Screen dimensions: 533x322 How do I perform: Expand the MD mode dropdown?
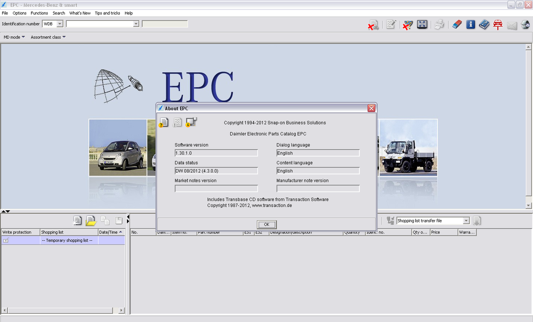(14, 37)
